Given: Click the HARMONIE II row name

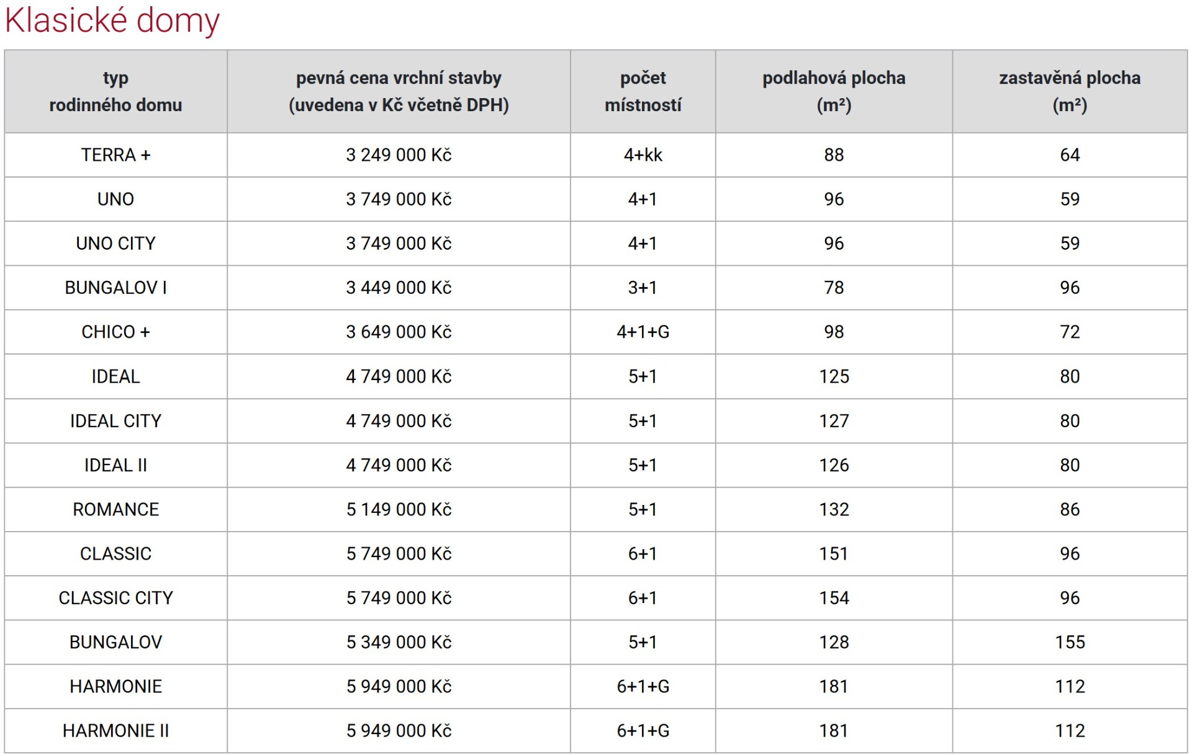Looking at the screenshot, I should 115,731.
